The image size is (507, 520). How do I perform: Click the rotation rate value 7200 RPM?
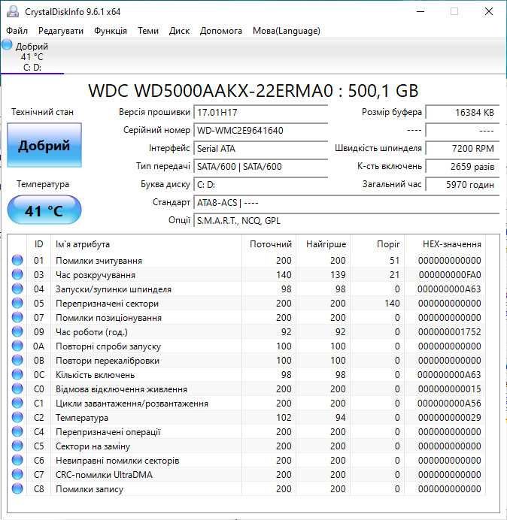pyautogui.click(x=463, y=148)
